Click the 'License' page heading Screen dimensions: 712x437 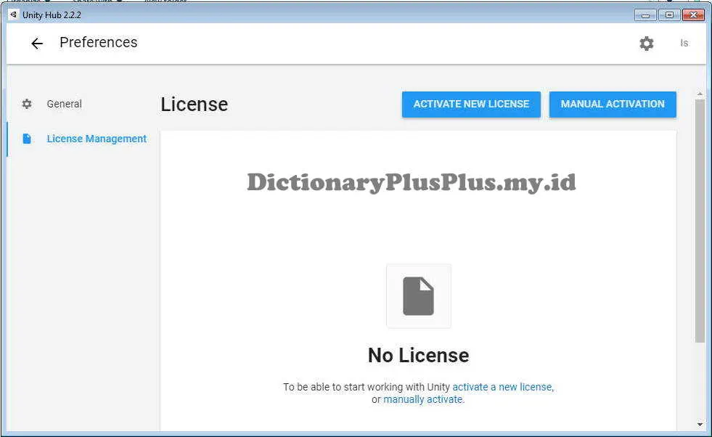pyautogui.click(x=195, y=105)
